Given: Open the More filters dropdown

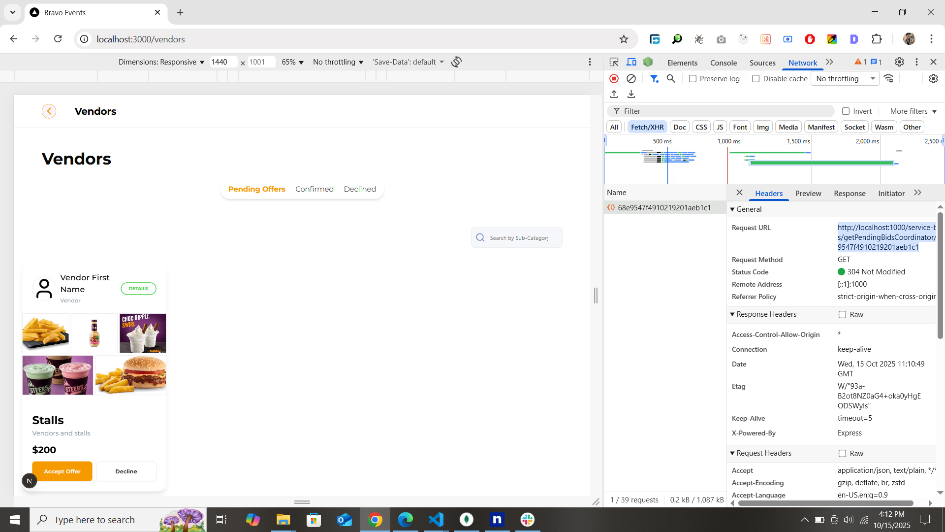Looking at the screenshot, I should click(x=913, y=111).
